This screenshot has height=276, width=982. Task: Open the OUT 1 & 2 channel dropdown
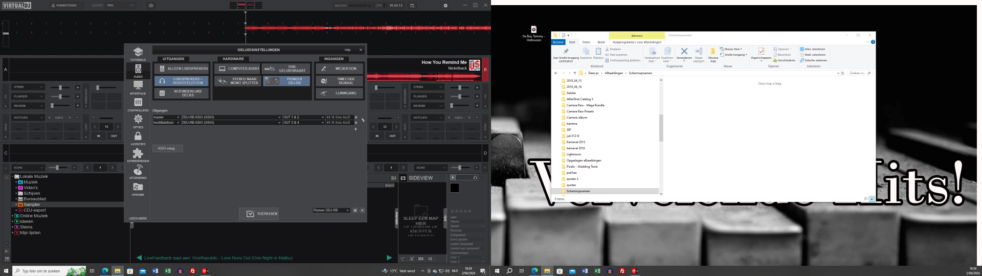click(303, 117)
